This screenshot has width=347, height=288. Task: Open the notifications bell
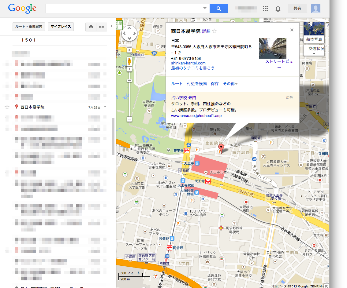[x=278, y=9]
